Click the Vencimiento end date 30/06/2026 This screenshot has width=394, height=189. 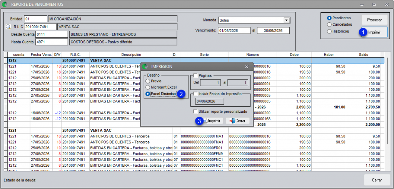pyautogui.click(x=274, y=30)
